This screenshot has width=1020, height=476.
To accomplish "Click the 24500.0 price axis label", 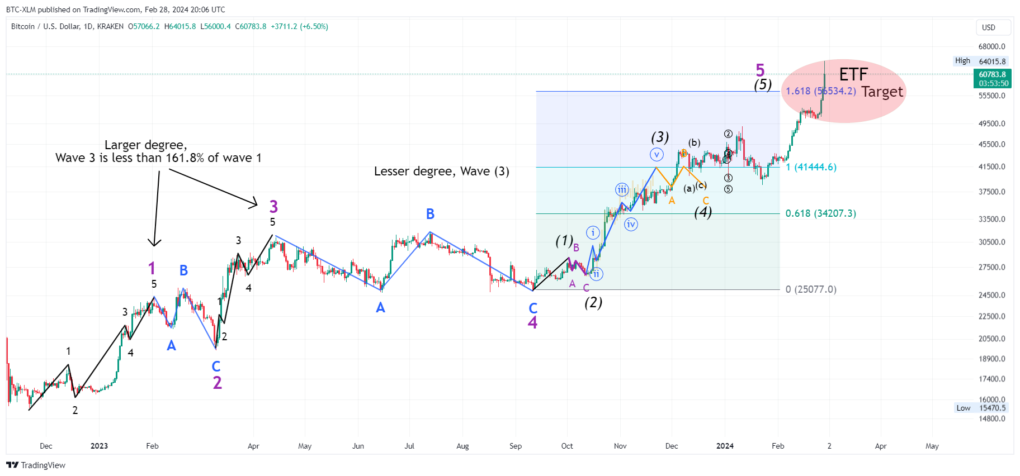I will (991, 295).
